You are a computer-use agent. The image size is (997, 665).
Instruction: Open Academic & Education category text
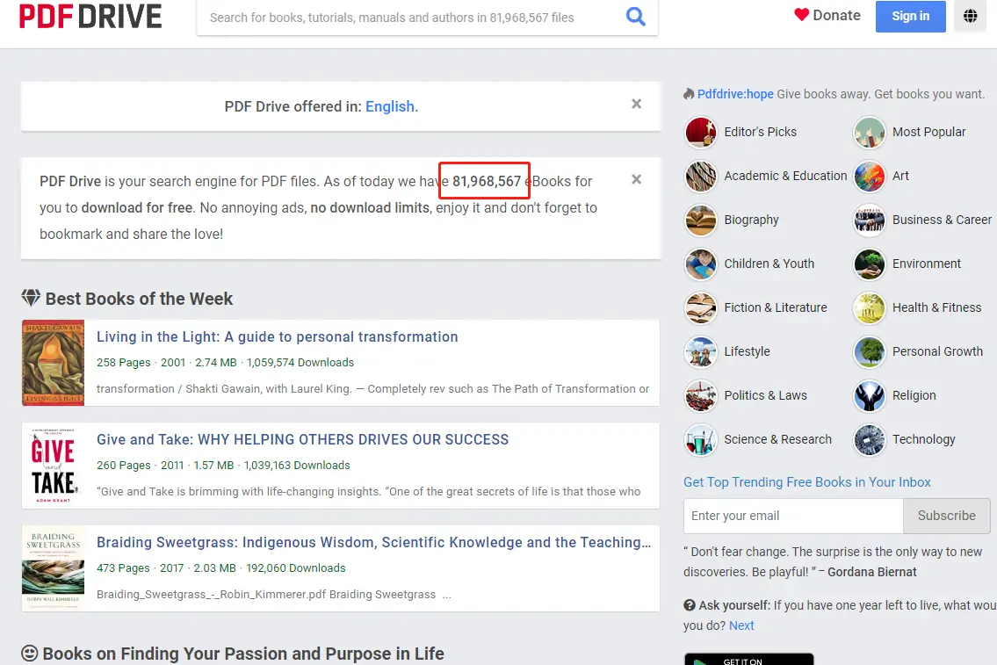coord(785,176)
